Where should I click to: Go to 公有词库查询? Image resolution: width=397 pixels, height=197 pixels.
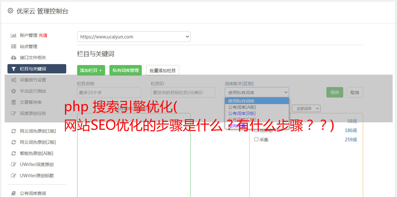click(x=37, y=193)
